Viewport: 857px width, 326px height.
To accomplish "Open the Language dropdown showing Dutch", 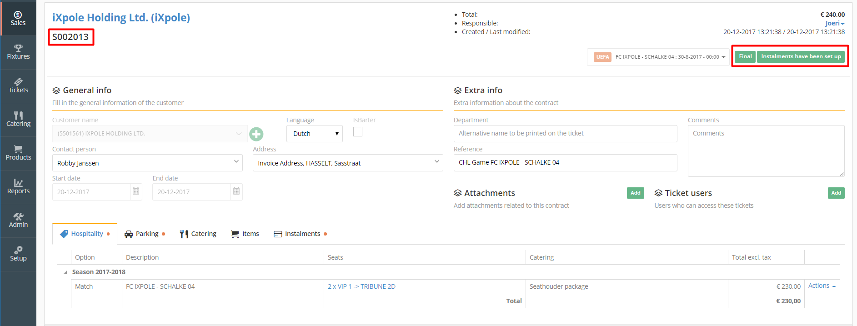I will tap(315, 134).
